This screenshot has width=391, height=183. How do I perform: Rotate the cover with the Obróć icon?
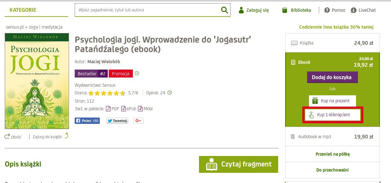click(7, 137)
